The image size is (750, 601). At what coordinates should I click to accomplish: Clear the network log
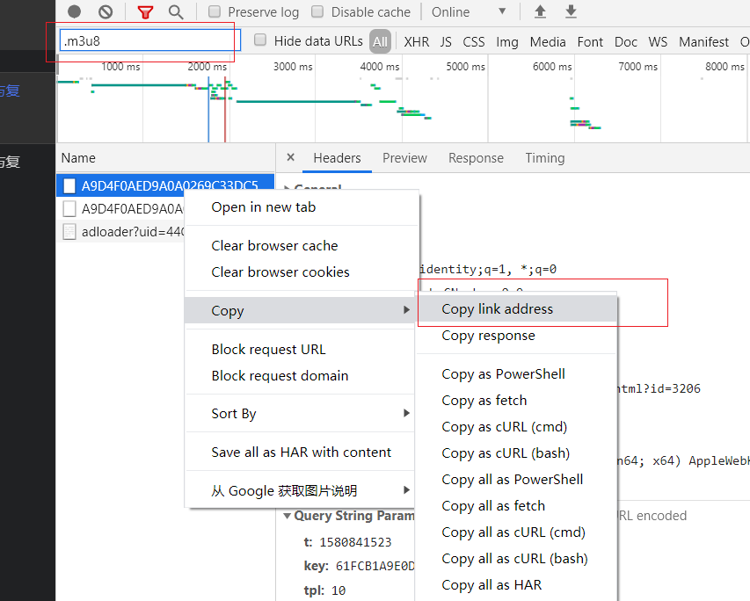point(106,11)
